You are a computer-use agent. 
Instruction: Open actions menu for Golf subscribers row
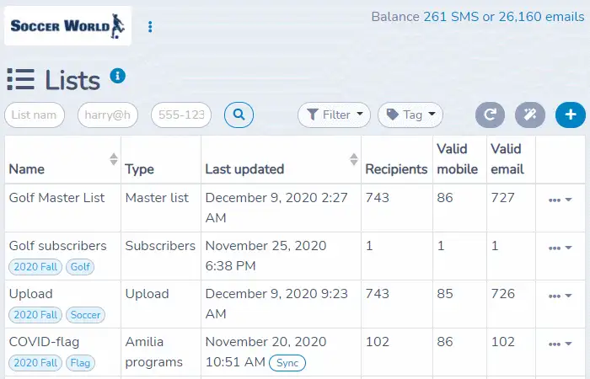(x=560, y=248)
